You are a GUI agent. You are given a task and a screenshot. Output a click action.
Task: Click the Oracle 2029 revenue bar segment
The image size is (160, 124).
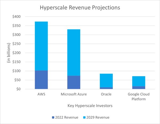tap(106, 80)
